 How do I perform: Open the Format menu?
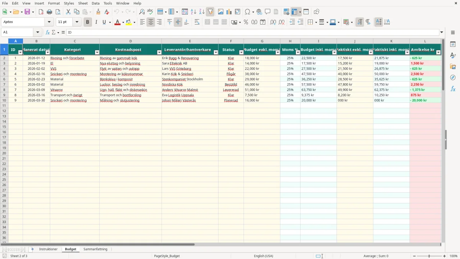(x=54, y=3)
